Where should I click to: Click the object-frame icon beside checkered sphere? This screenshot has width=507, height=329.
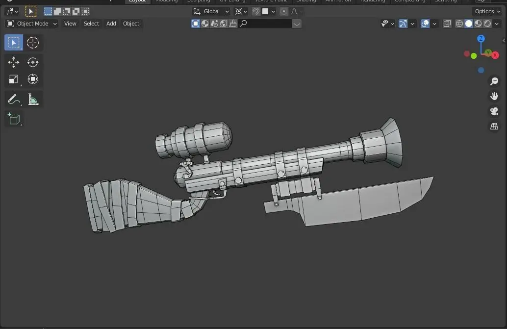[195, 24]
